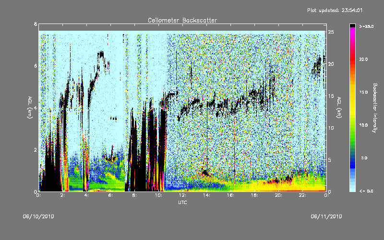Select the "6:" hour tick on the UTC axis
This screenshot has width=384, height=240.
(110, 195)
